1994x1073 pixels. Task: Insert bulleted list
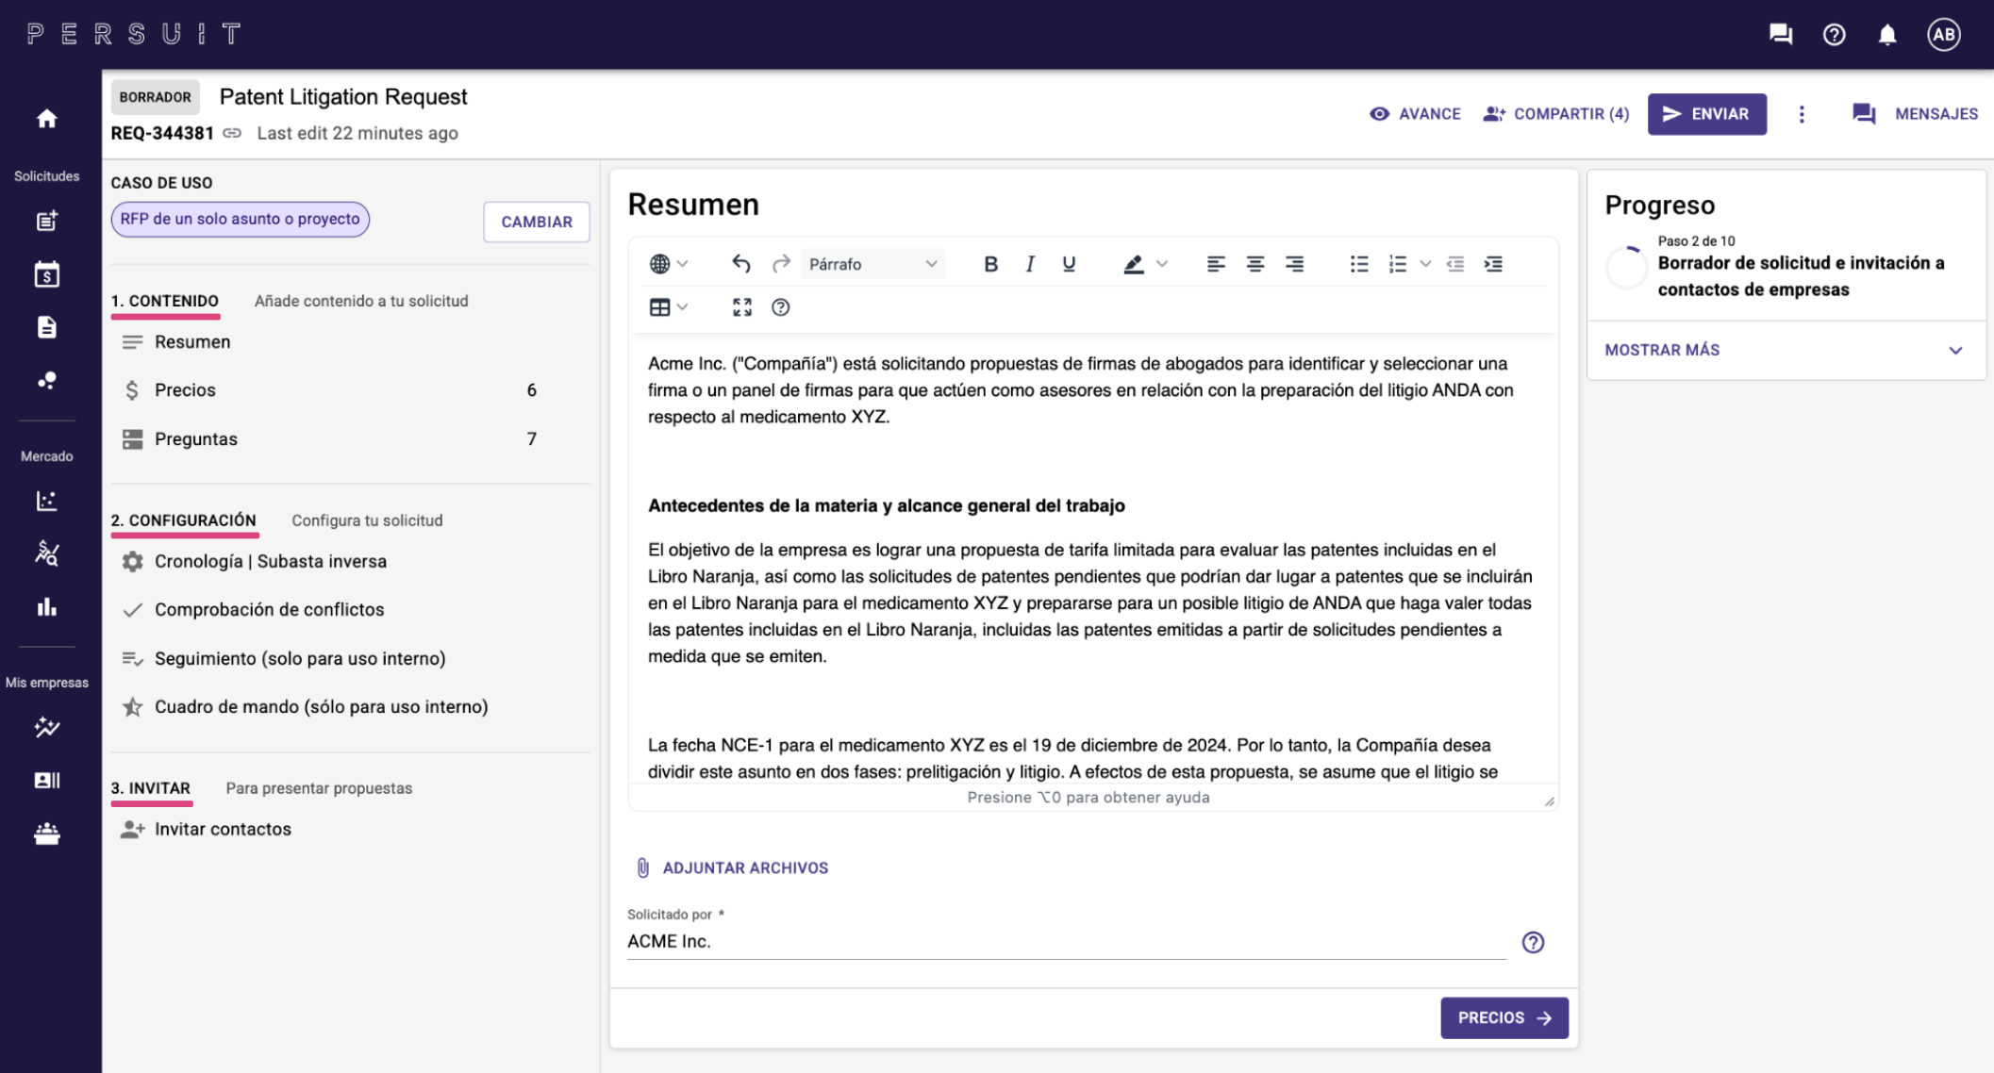click(1358, 264)
